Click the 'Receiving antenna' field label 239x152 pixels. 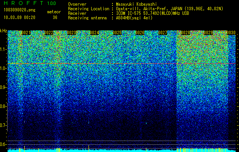(x=87, y=18)
